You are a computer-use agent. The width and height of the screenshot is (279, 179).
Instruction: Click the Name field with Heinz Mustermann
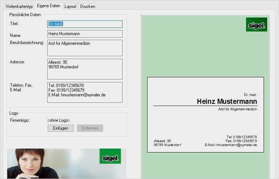point(85,34)
